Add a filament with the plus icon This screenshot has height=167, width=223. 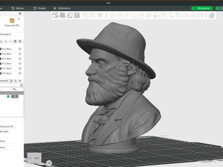(x=6, y=41)
